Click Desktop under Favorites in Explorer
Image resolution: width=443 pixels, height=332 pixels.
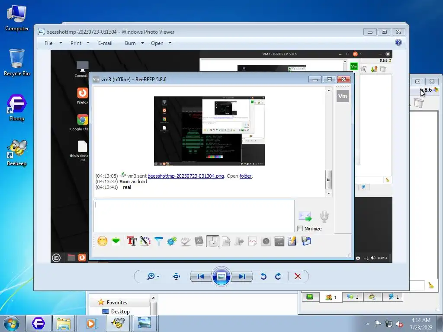pos(120,311)
